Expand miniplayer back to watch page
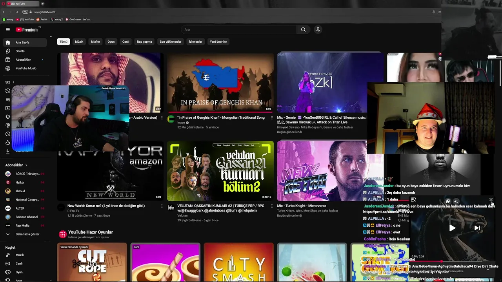This screenshot has width=502, height=282. click(x=413, y=200)
